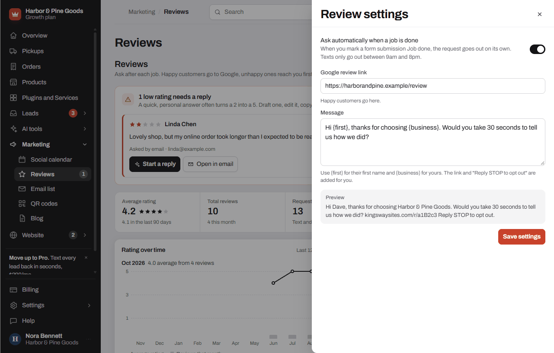
Task: Click linda@example.com email address
Action: point(192,149)
